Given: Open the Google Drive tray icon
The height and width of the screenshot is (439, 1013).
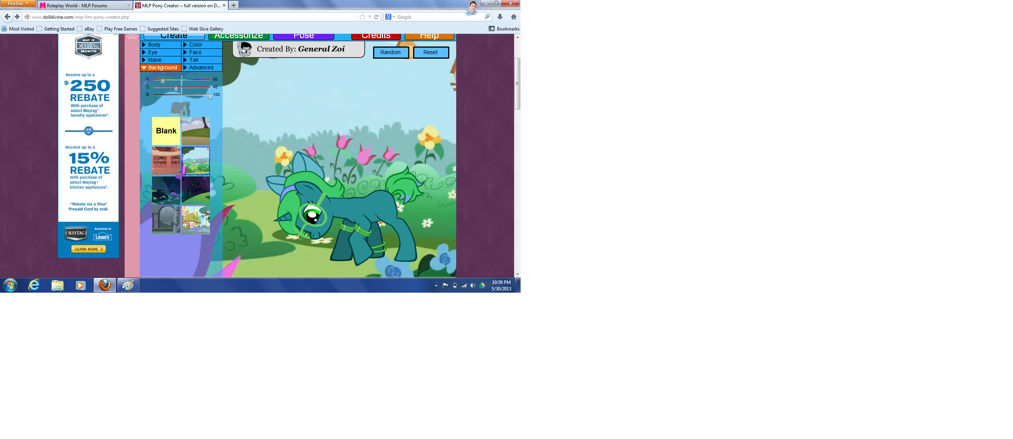Looking at the screenshot, I should coord(482,285).
